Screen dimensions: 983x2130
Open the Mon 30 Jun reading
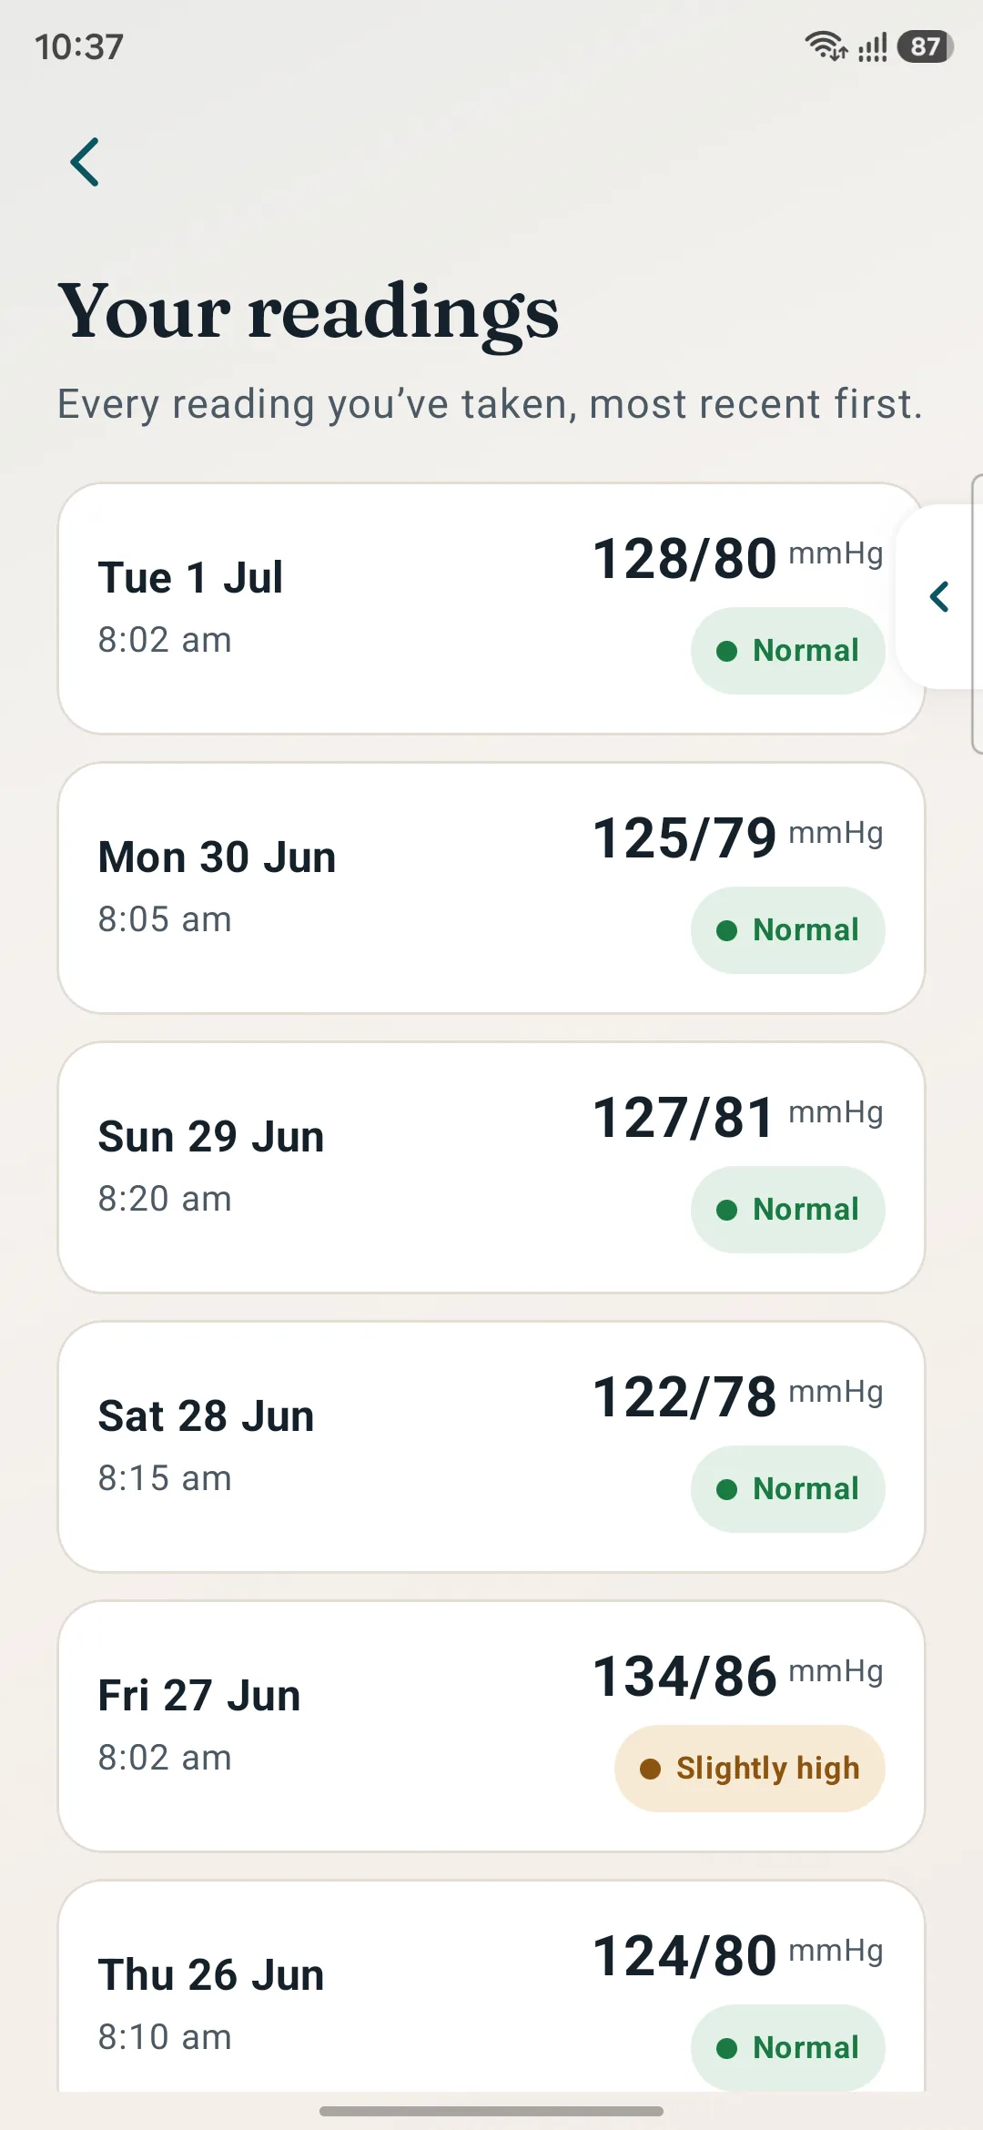click(x=491, y=888)
